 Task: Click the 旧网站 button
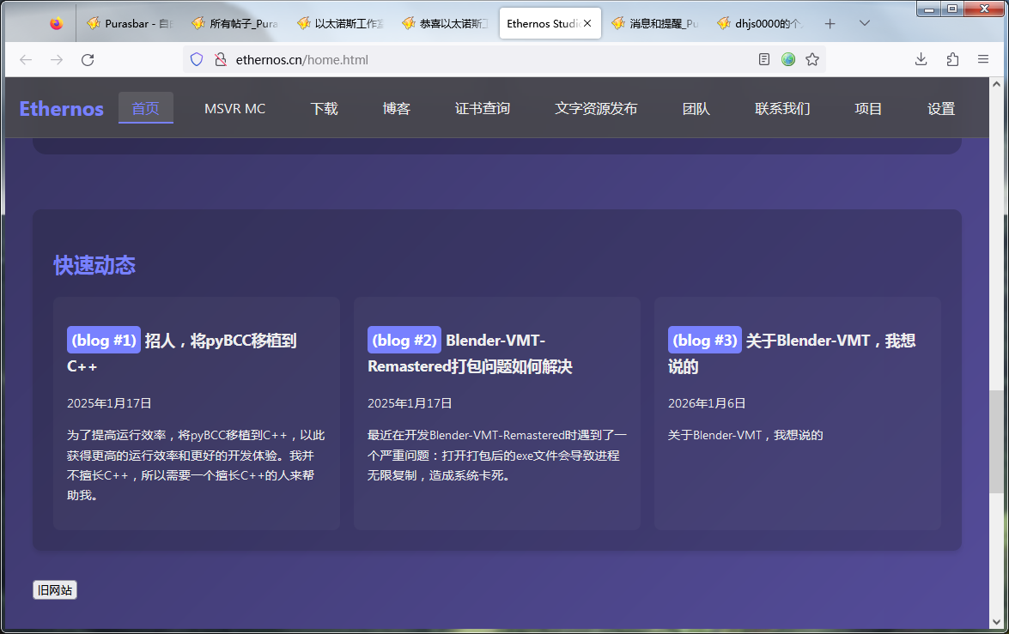pyautogui.click(x=55, y=589)
